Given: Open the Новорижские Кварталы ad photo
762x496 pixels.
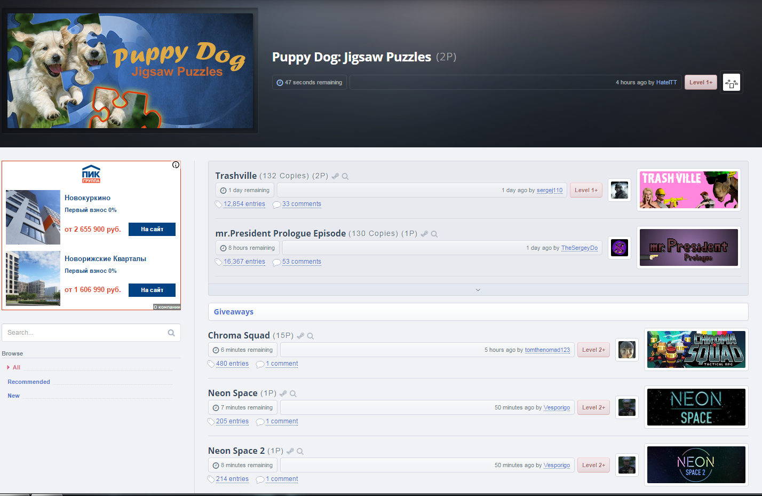Looking at the screenshot, I should pos(33,278).
